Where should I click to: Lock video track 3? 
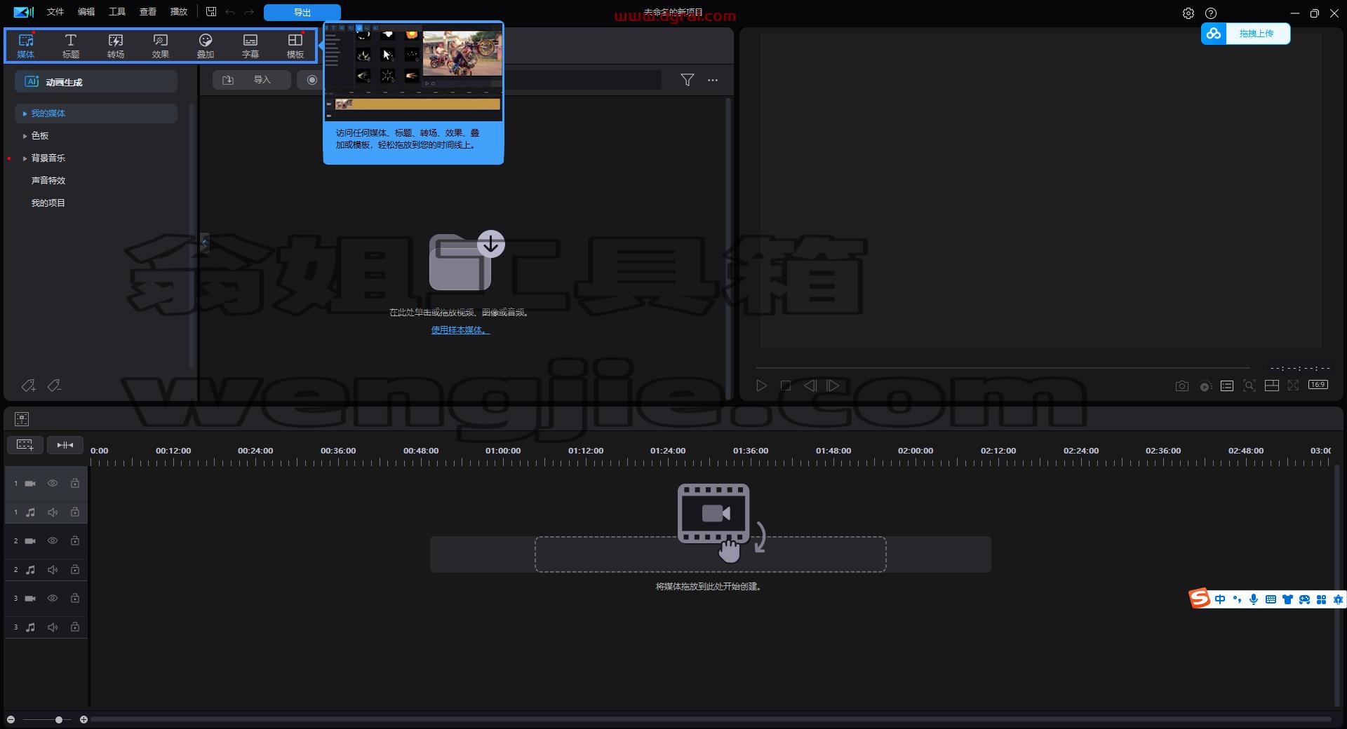[x=75, y=598]
